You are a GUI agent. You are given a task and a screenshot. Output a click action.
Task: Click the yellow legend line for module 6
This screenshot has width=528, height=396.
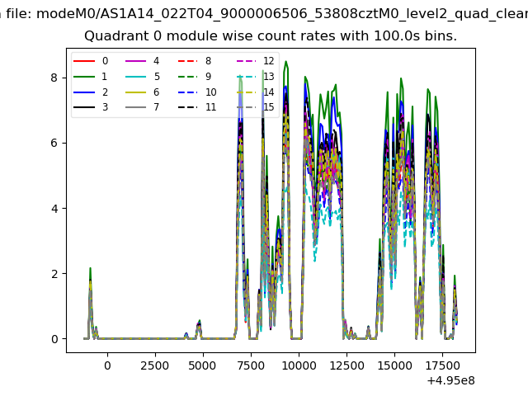[138, 92]
